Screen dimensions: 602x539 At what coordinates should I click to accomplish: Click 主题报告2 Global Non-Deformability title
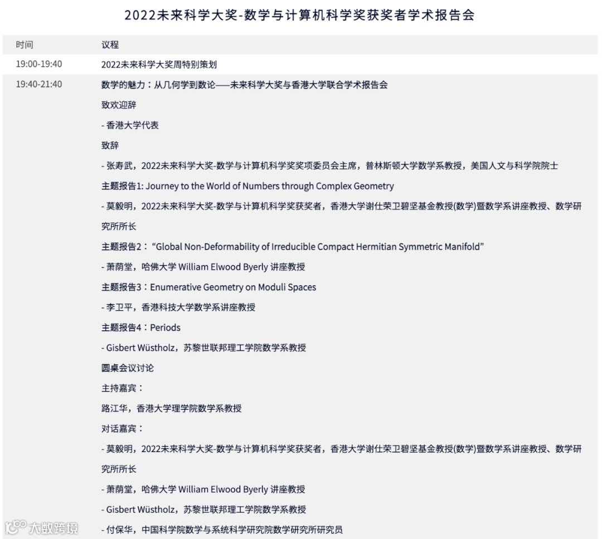point(293,247)
